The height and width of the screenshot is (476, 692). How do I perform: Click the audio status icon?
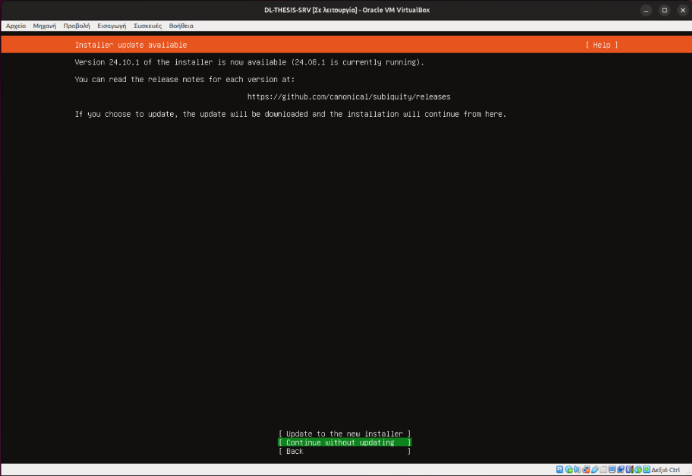pos(577,470)
